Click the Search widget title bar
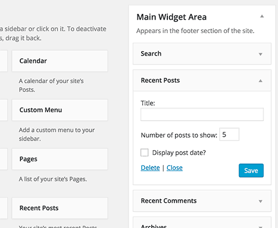This screenshot has width=278, height=228. (202, 53)
